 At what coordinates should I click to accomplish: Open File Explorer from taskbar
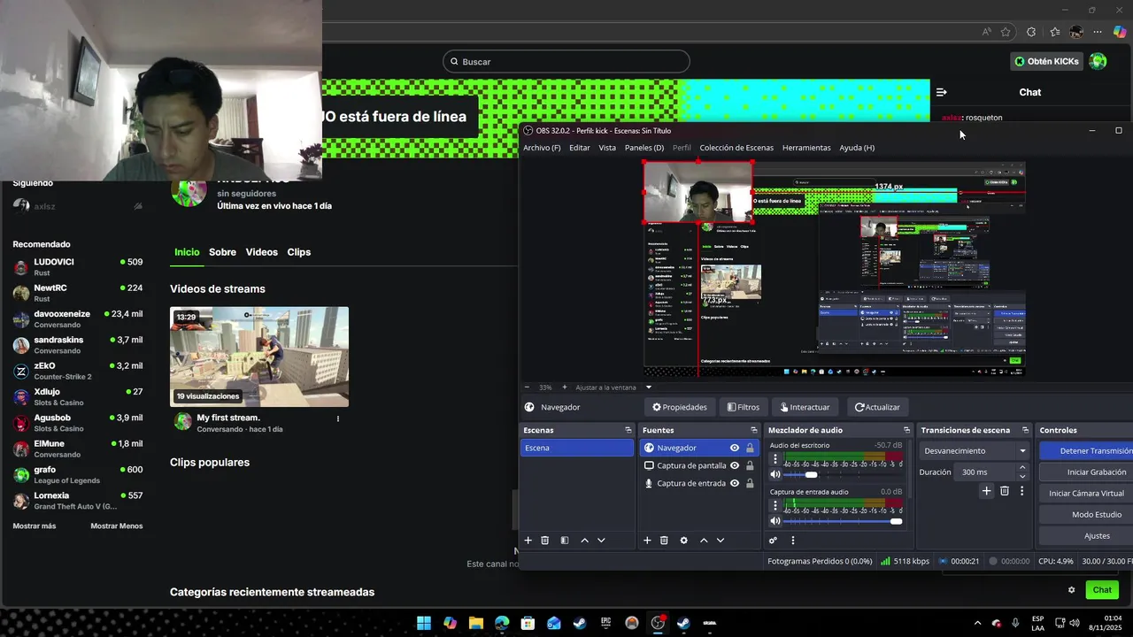coord(476,623)
